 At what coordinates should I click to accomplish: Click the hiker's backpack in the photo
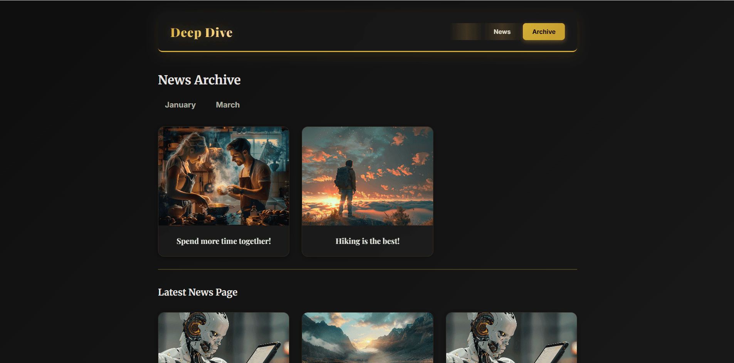point(342,178)
